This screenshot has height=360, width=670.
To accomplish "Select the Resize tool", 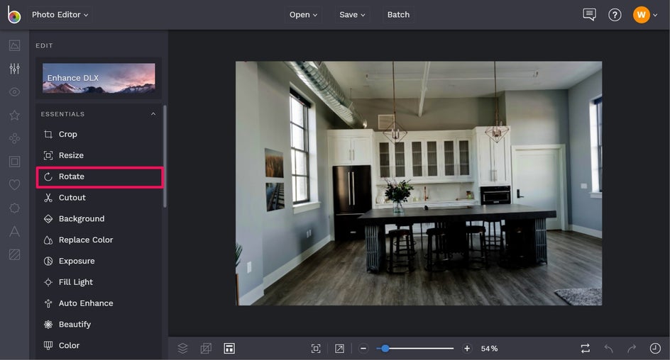I will click(99, 155).
